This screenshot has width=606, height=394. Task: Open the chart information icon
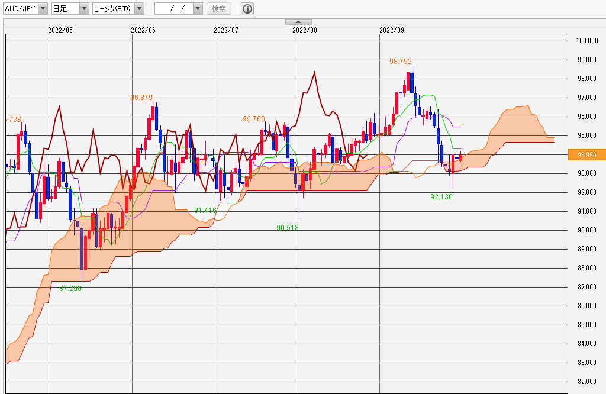[x=247, y=8]
